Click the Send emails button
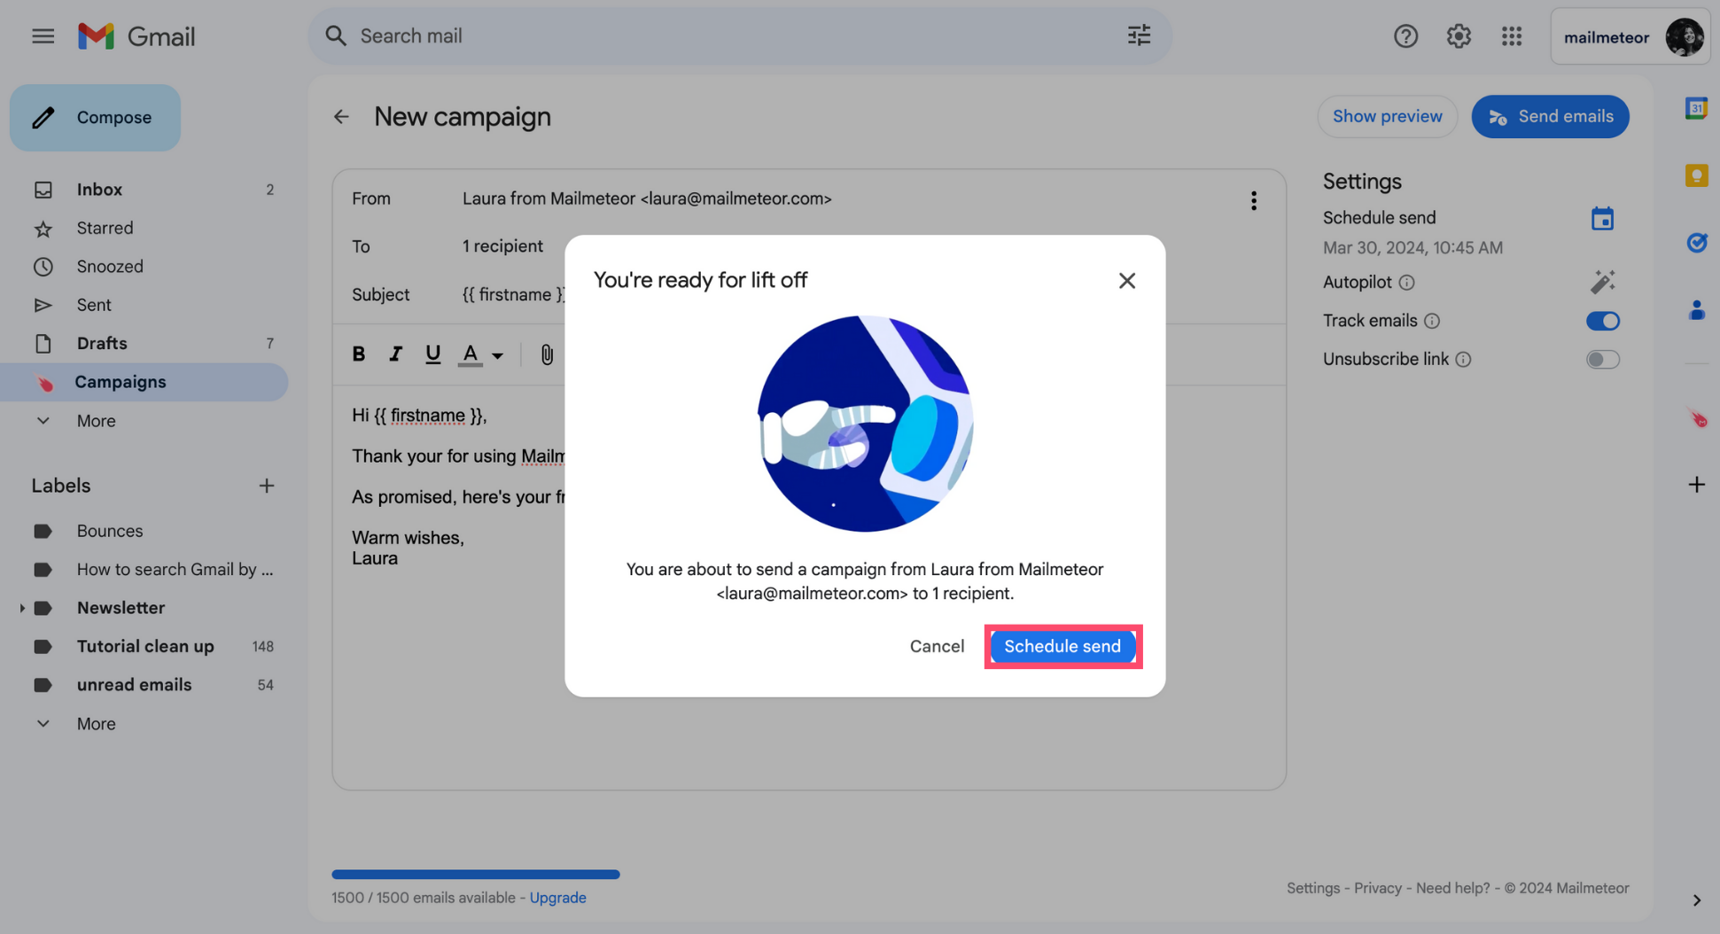 pos(1550,117)
